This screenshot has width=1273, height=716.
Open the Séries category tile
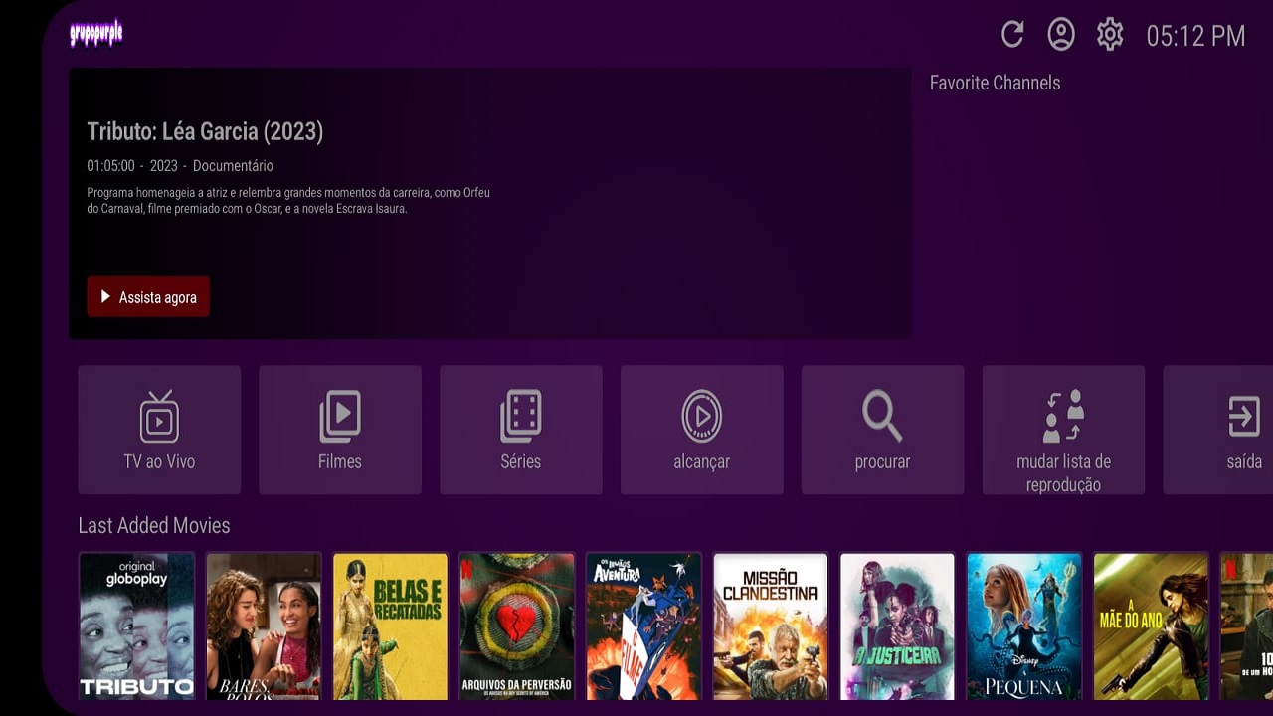point(521,430)
